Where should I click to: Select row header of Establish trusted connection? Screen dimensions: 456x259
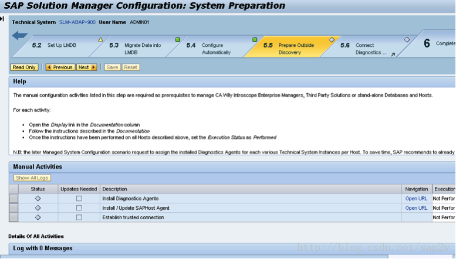point(13,217)
